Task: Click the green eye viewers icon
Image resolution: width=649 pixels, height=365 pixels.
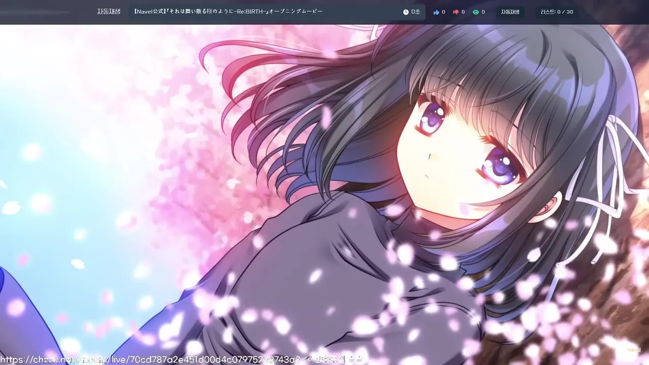Action: click(476, 12)
